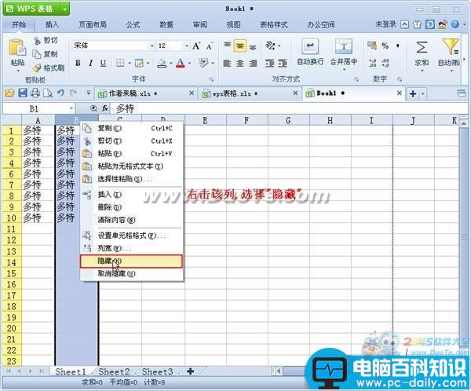Image resolution: width=471 pixels, height=391 pixels.
Task: Add a new worksheet with plus
Action: (190, 371)
